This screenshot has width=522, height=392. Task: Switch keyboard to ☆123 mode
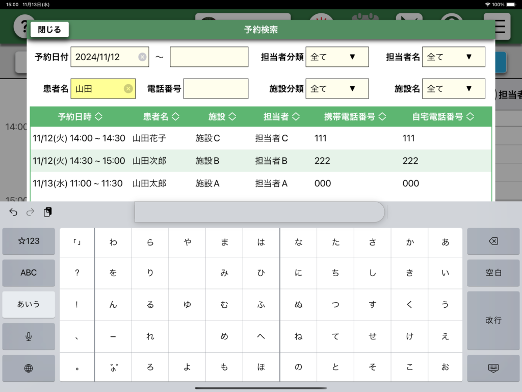pos(29,241)
